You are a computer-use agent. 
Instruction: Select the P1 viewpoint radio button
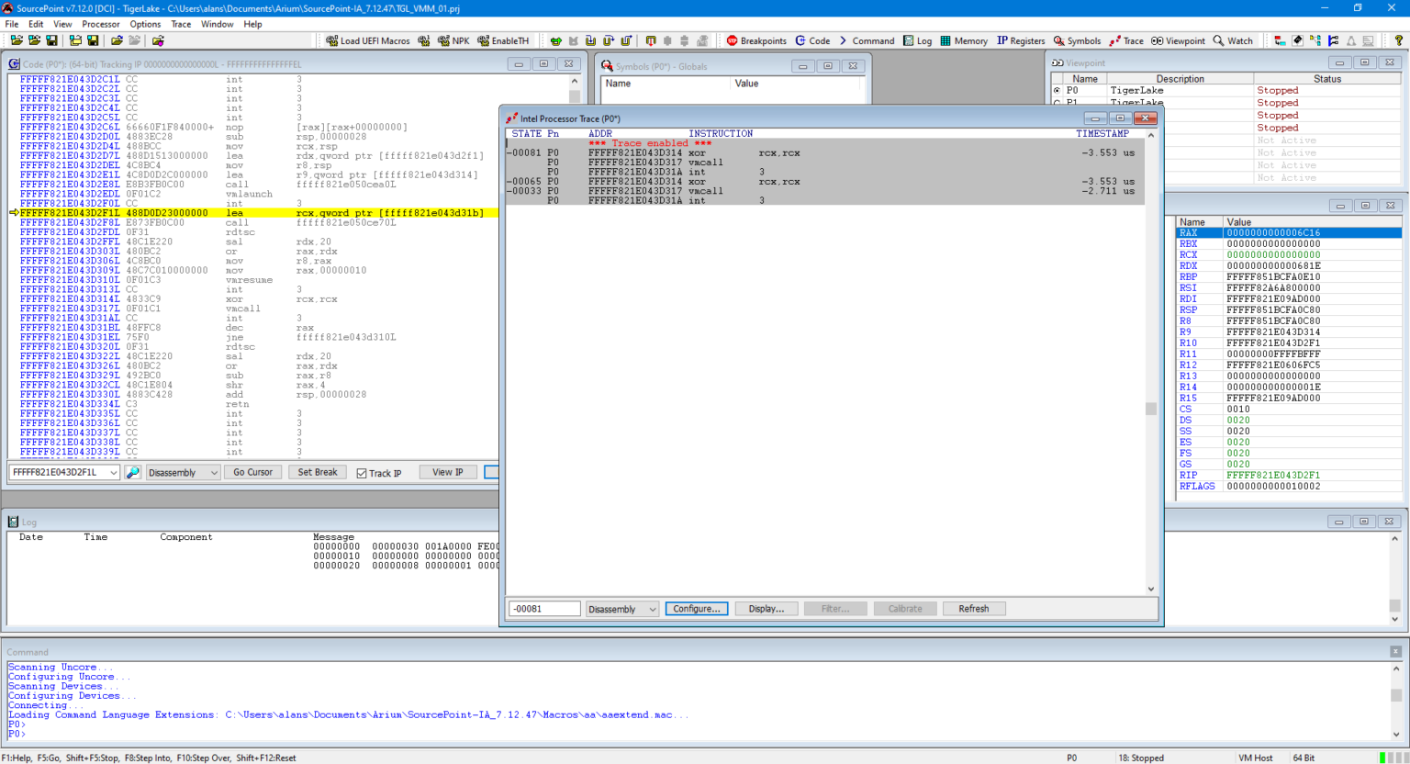[x=1058, y=103]
